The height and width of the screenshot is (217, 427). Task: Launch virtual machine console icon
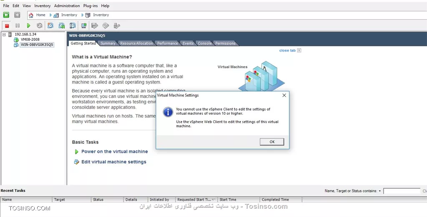point(83,25)
